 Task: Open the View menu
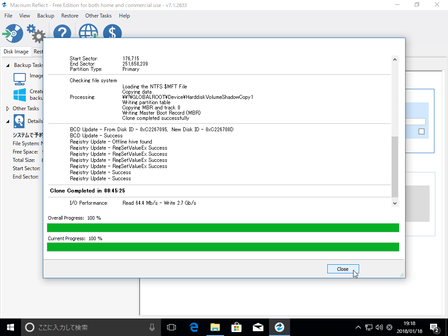pos(24,16)
